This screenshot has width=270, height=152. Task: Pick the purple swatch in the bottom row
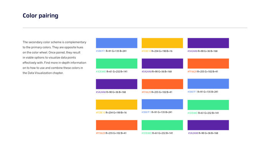point(208,125)
